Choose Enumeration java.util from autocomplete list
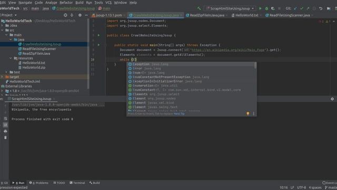Image resolution: width=337 pixels, height=190 pixels. (x=191, y=85)
